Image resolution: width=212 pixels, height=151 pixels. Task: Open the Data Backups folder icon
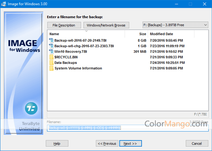[51, 63]
